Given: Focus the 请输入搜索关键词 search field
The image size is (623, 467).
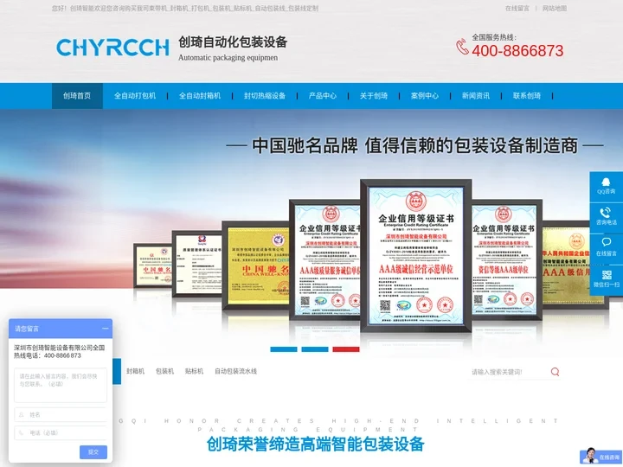Looking at the screenshot, I should [x=509, y=372].
